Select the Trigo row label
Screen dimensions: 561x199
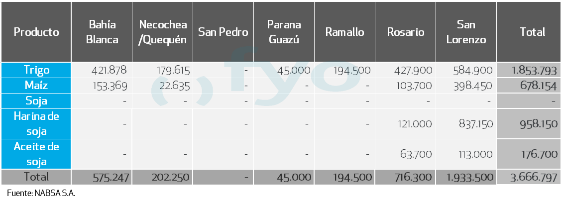point(36,70)
